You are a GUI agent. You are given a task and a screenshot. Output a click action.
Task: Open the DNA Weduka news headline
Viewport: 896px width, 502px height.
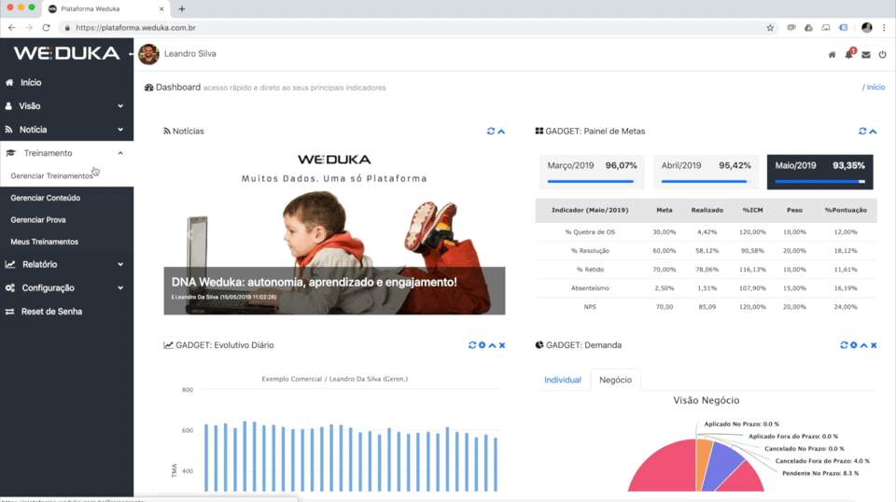point(315,282)
